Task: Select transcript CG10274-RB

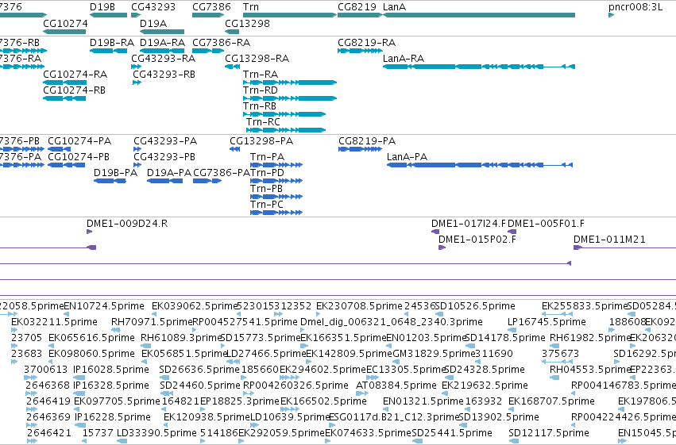Action: (x=74, y=90)
